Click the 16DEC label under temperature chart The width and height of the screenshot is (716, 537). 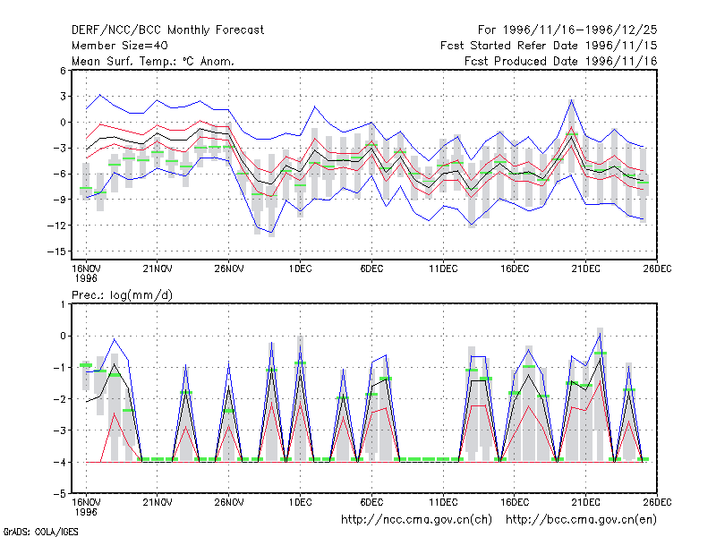coord(514,268)
